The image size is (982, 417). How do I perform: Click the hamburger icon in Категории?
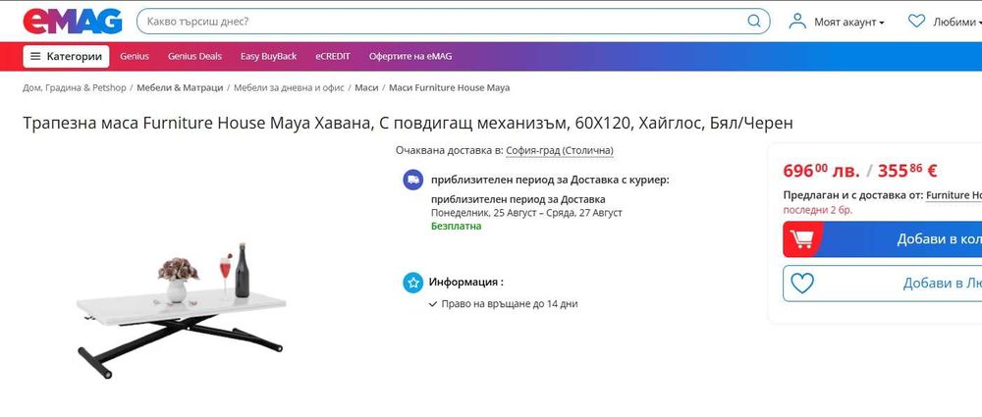pos(35,56)
